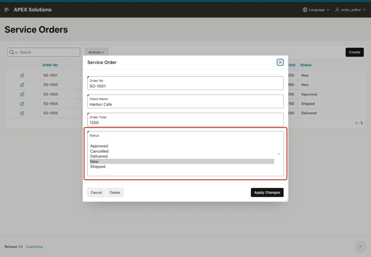Screen dimensions: 371x257
Task: Edit row SO-1003 with the pencil icon
Action: (22, 94)
